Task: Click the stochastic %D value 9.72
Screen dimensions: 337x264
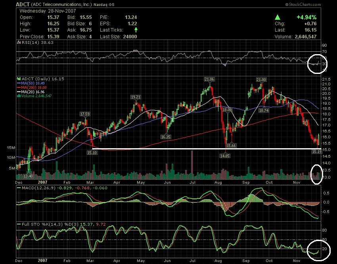Action: pyautogui.click(x=101, y=224)
